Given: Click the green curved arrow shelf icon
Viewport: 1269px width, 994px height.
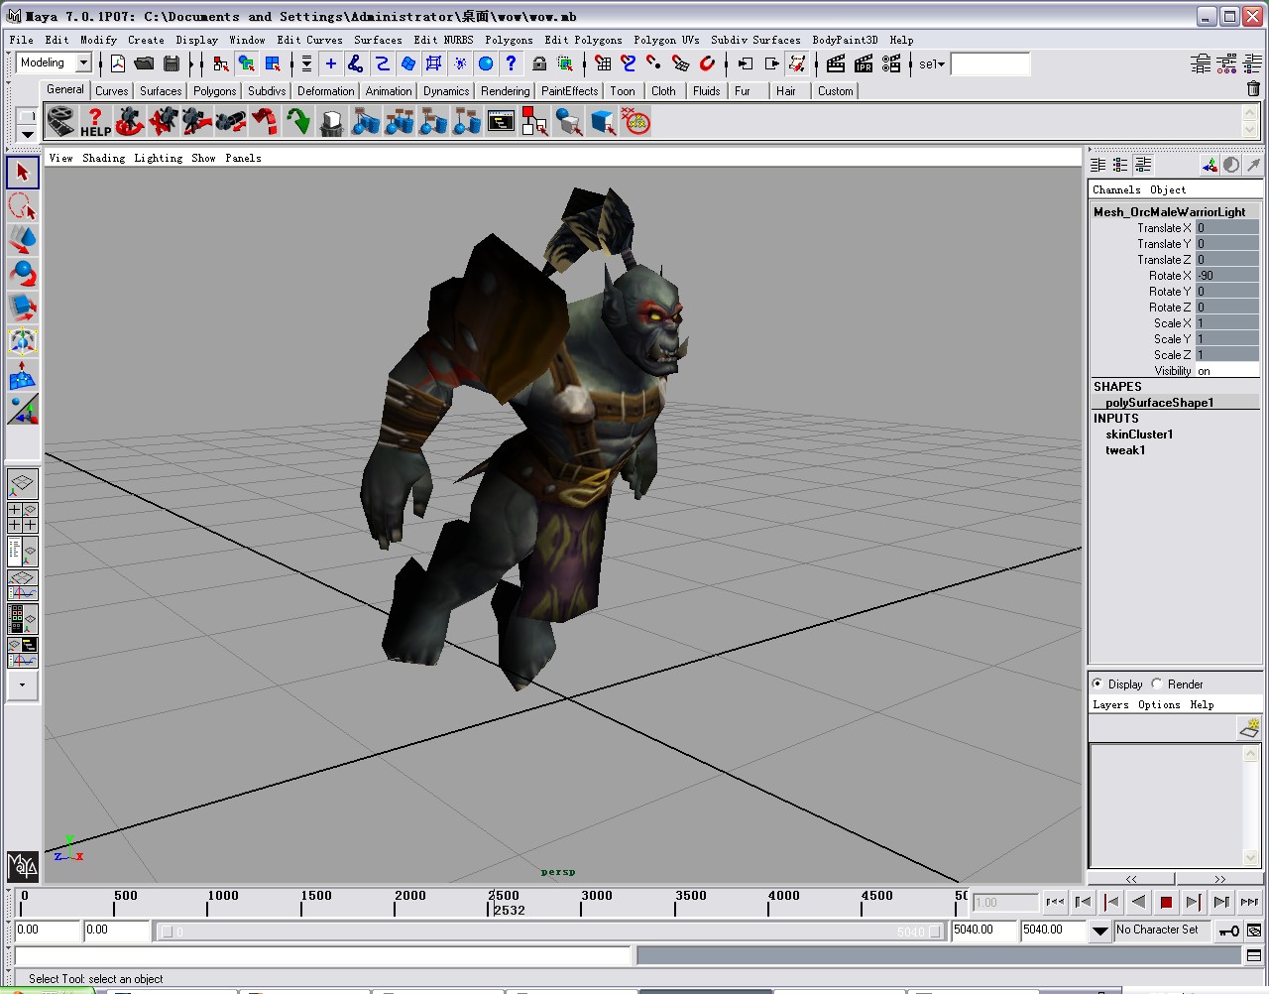Looking at the screenshot, I should coord(297,122).
